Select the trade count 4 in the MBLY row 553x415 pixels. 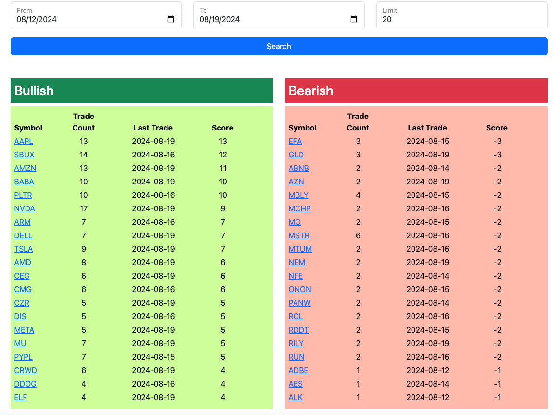(x=358, y=195)
